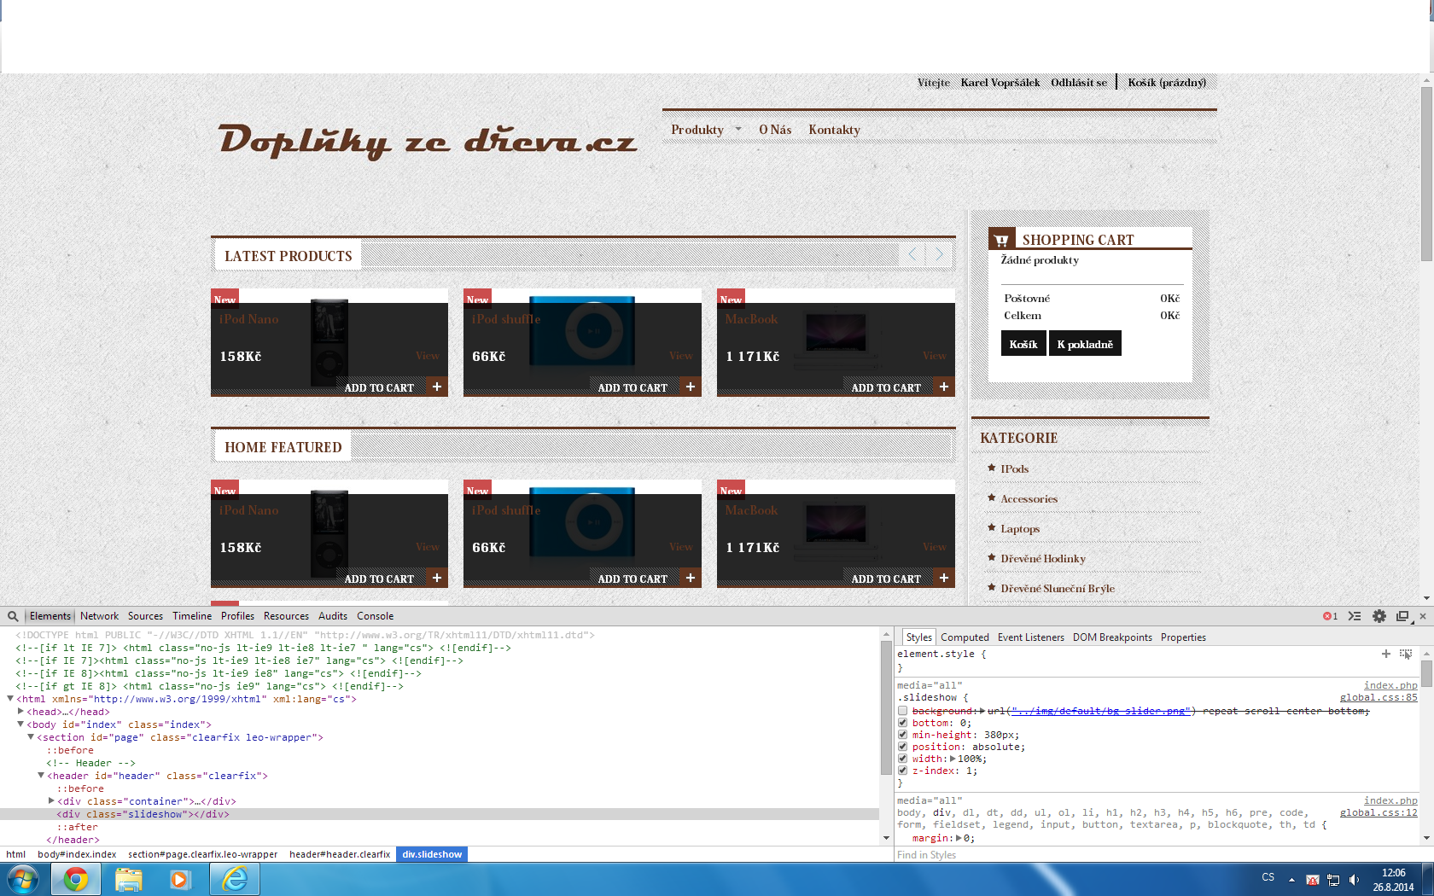Show hidden tray icons arrow
The image size is (1434, 896).
[1291, 880]
